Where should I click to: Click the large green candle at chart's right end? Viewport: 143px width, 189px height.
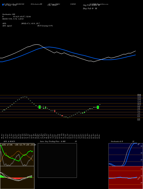98,107
